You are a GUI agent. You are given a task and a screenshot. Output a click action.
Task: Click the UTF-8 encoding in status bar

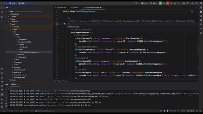tap(183, 111)
